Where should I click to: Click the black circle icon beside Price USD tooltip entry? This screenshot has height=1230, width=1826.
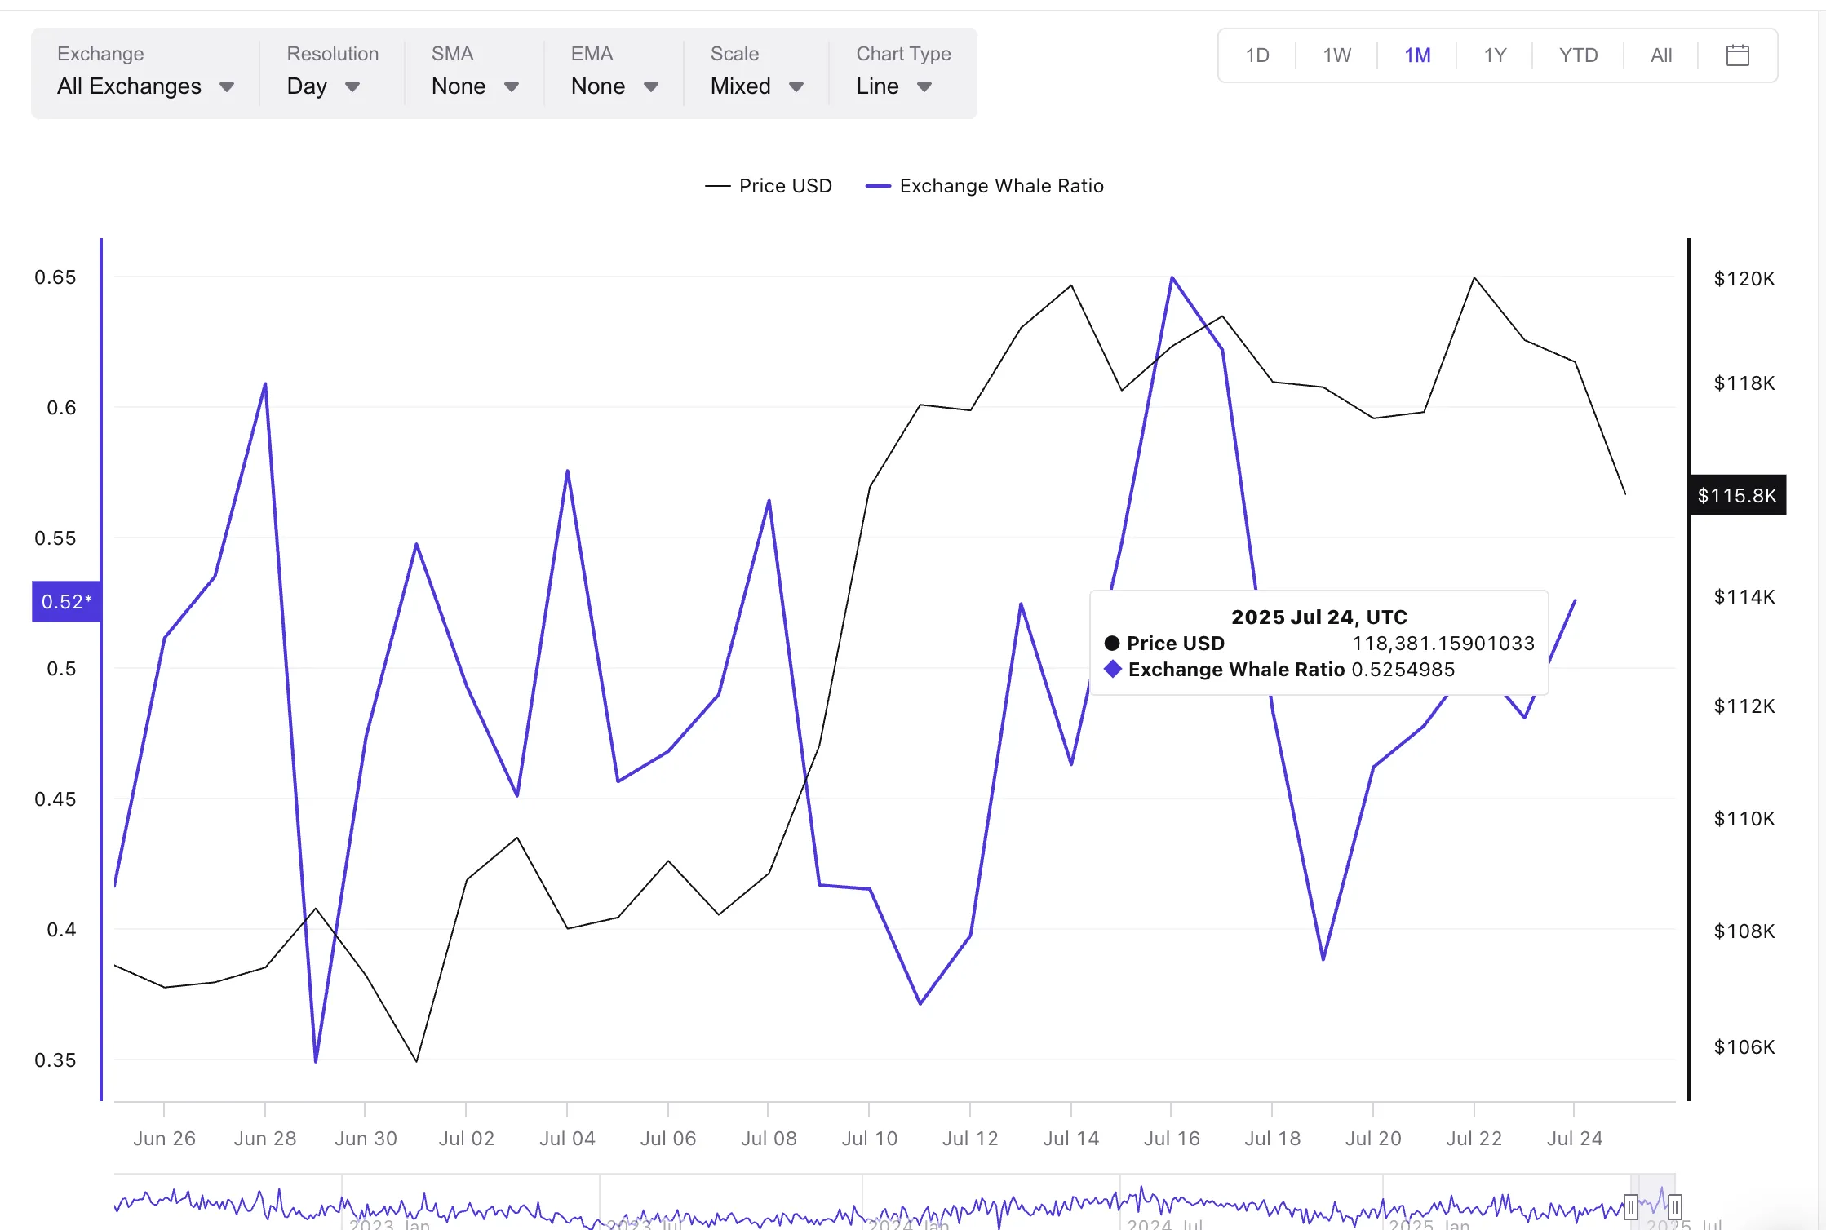point(1111,643)
